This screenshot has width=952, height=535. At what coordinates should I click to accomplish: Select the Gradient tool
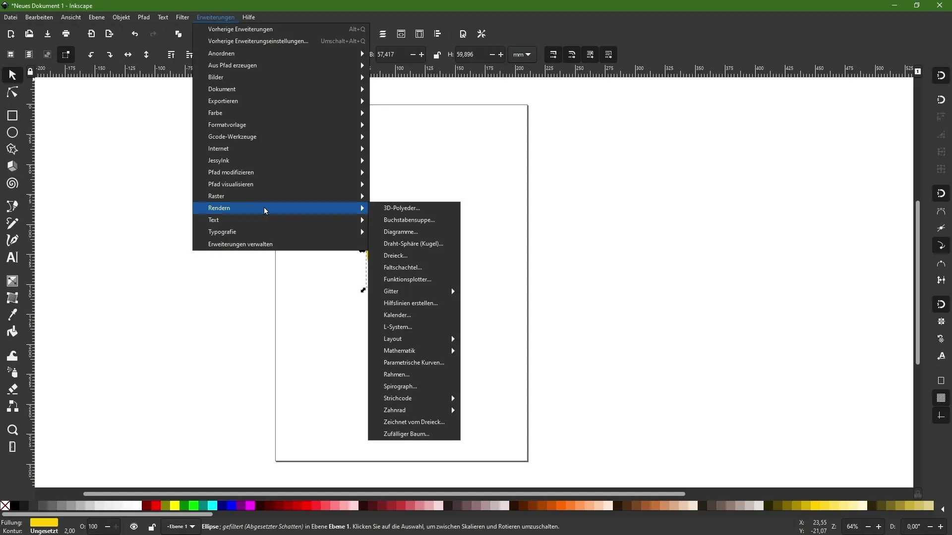point(12,281)
